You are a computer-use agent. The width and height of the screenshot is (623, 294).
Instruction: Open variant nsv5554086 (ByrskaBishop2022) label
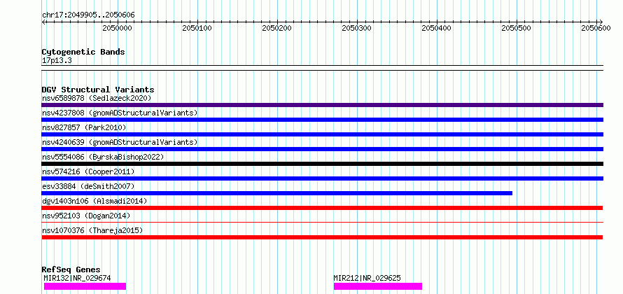pos(103,157)
